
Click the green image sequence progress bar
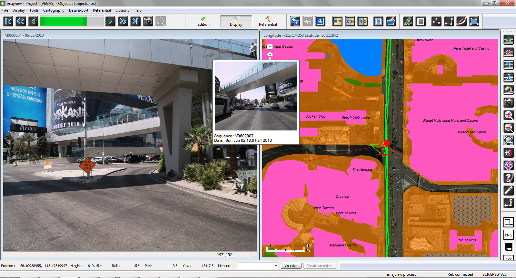coord(72,22)
